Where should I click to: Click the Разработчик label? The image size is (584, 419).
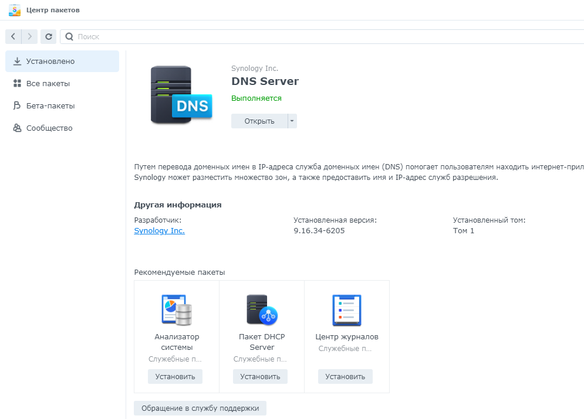158,220
